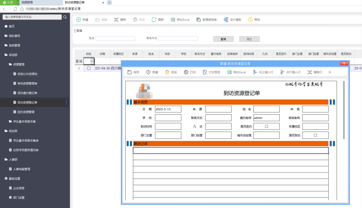362x208 pixels.
Task: Click the 清空 clear button
Action: 249,39
